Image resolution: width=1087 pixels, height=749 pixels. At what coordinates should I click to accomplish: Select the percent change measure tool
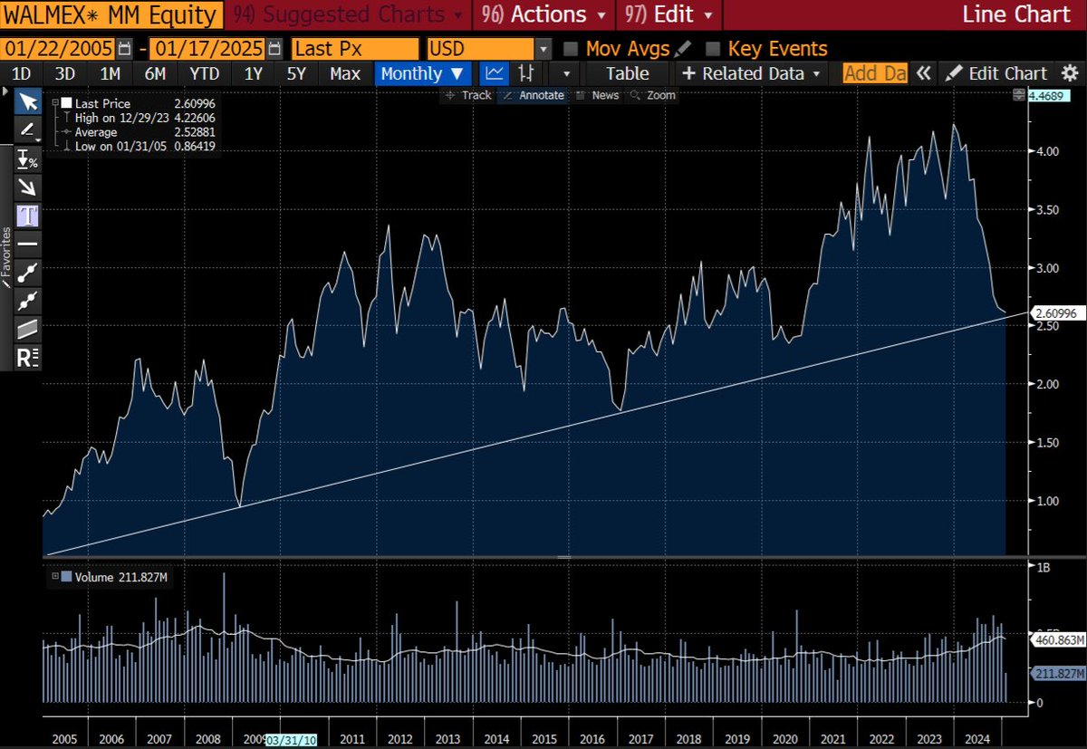pyautogui.click(x=28, y=160)
